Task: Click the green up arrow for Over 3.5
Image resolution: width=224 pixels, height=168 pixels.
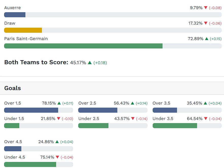Action: [x=205, y=103]
